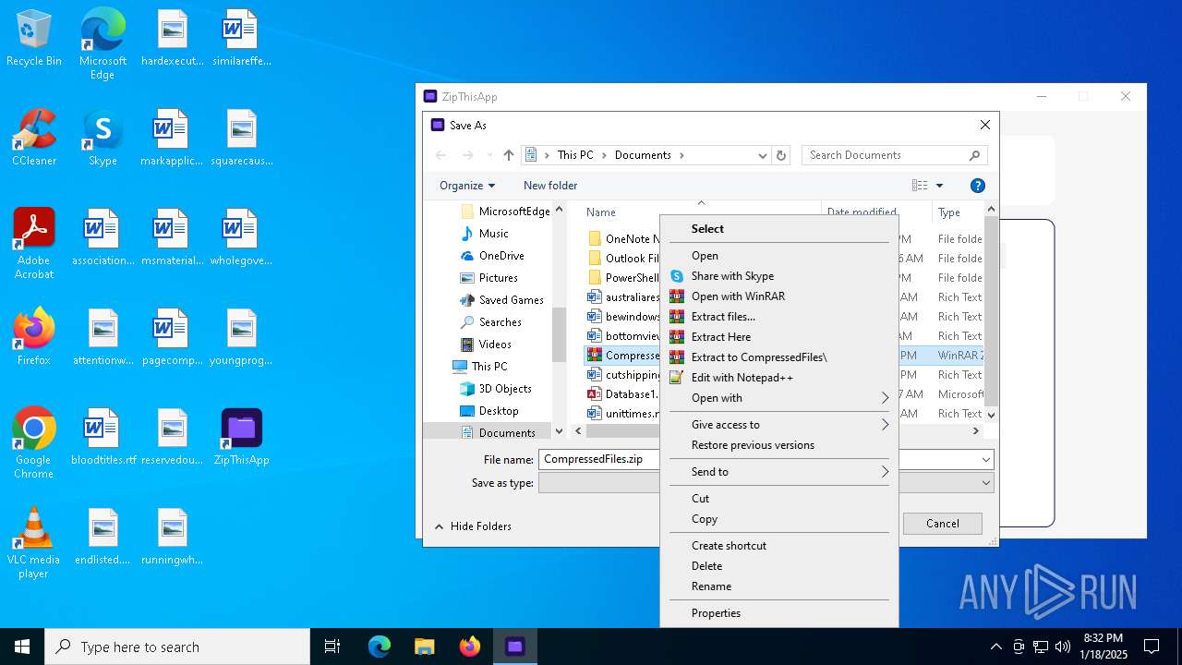Open Firefox from the taskbar
1182x665 pixels.
click(470, 647)
